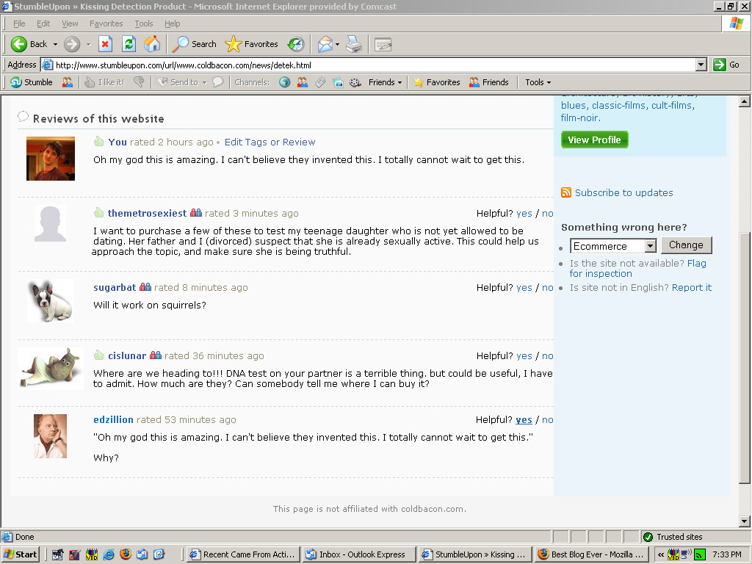This screenshot has width=752, height=564.
Task: Click the Change category button
Action: click(687, 245)
